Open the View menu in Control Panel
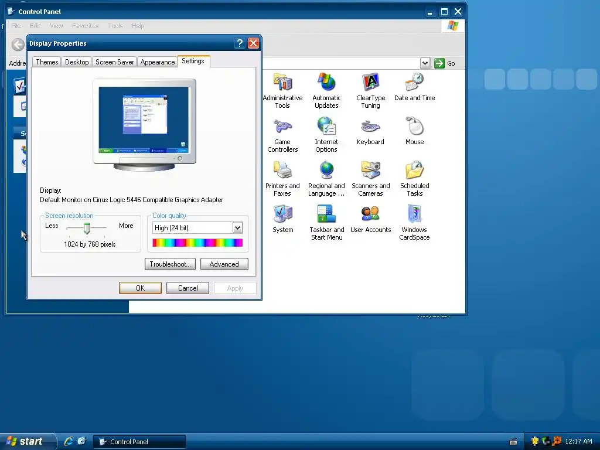 (56, 26)
